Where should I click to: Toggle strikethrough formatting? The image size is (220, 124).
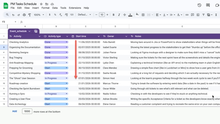(124, 14)
